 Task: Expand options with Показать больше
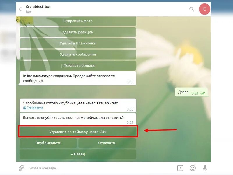[78, 65]
